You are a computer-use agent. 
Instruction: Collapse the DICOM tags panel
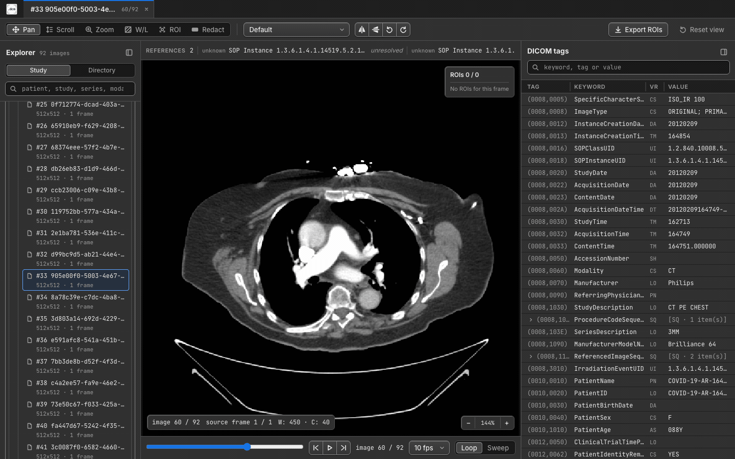tap(724, 52)
